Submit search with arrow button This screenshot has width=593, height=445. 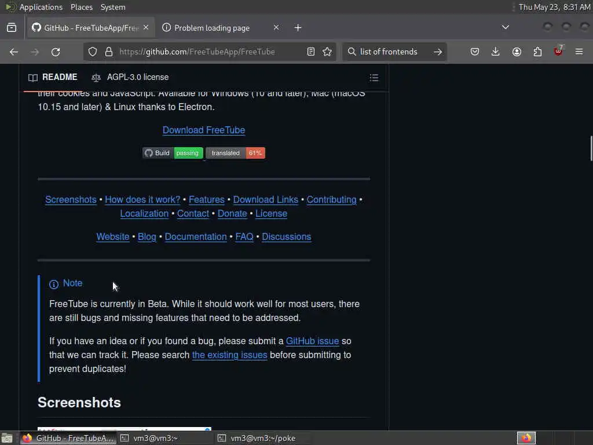[x=438, y=52]
